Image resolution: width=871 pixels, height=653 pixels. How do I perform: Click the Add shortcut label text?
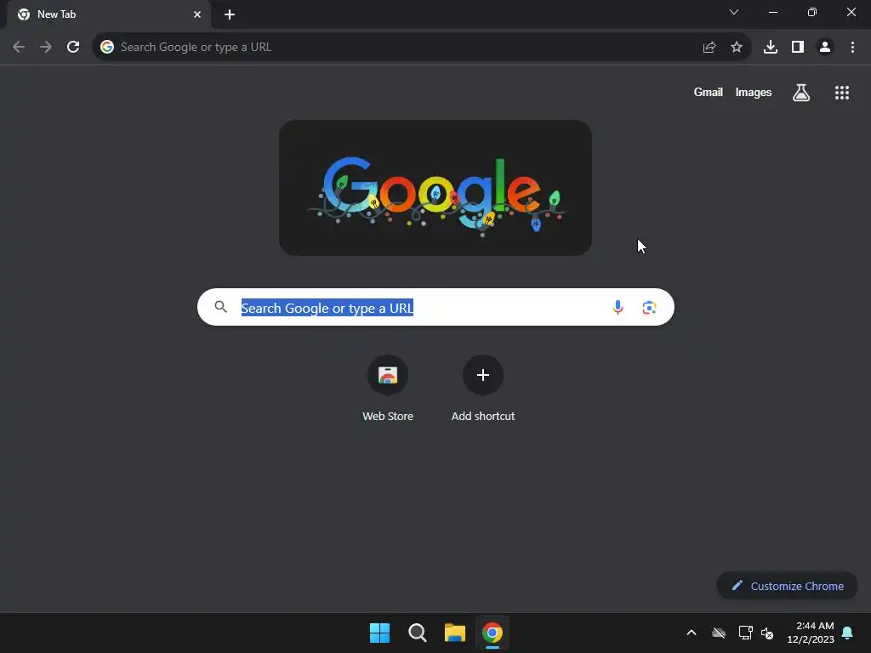[x=483, y=417]
